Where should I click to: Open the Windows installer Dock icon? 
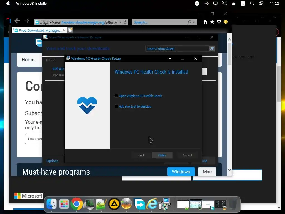click(x=164, y=204)
